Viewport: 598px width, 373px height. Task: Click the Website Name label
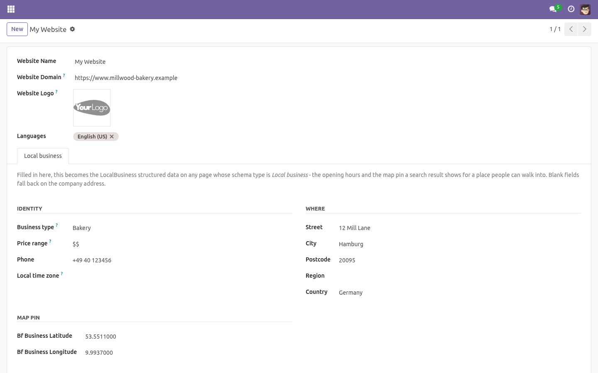tap(37, 61)
